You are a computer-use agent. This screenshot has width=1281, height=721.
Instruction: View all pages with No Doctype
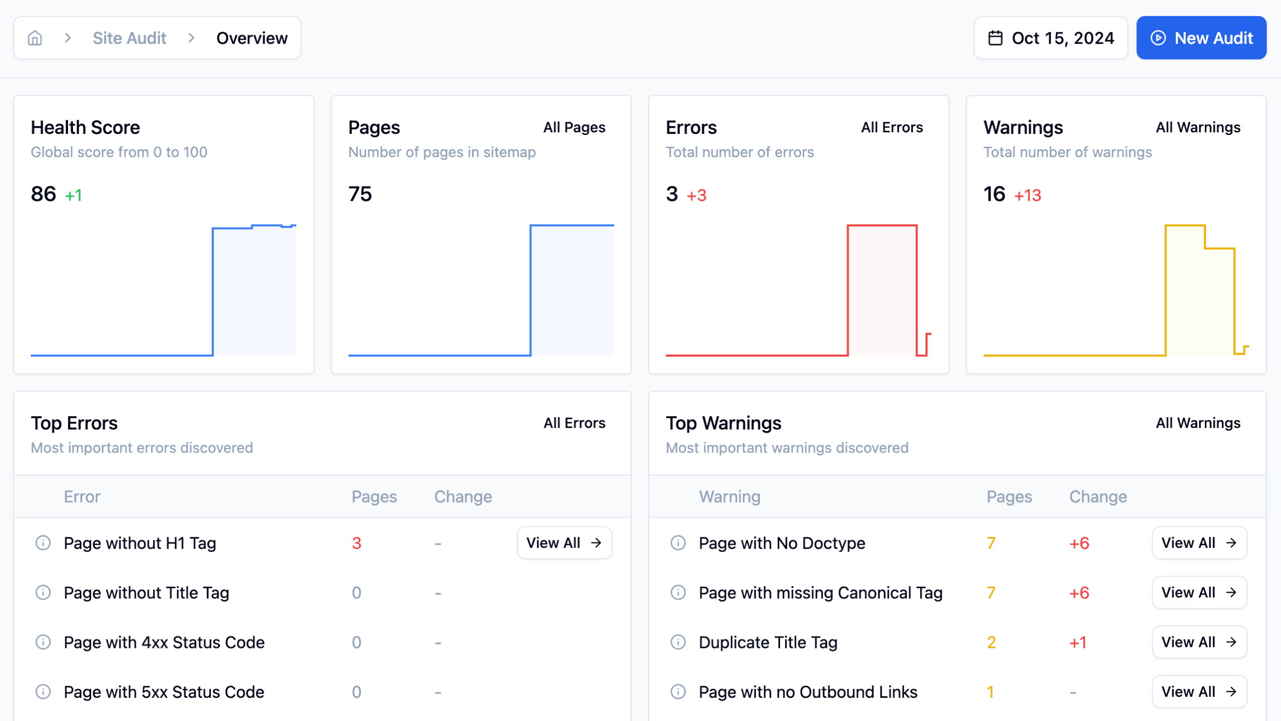coord(1199,543)
